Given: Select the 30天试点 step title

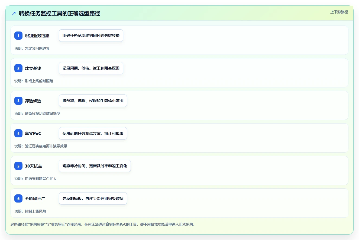Looking at the screenshot, I should pos(34,166).
